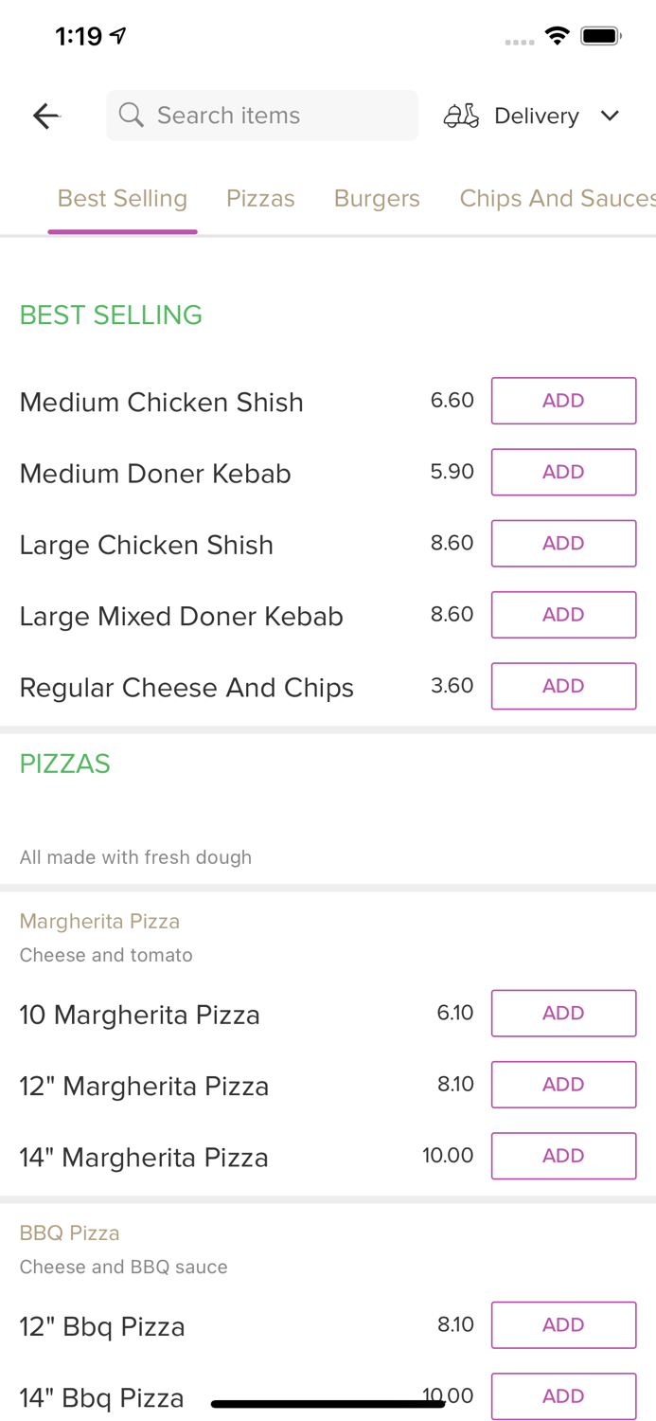Open the Delivery options dropdown
This screenshot has width=656, height=1421.
(x=536, y=115)
